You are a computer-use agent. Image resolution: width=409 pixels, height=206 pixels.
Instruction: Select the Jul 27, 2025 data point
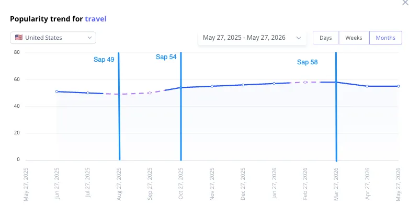88,93
